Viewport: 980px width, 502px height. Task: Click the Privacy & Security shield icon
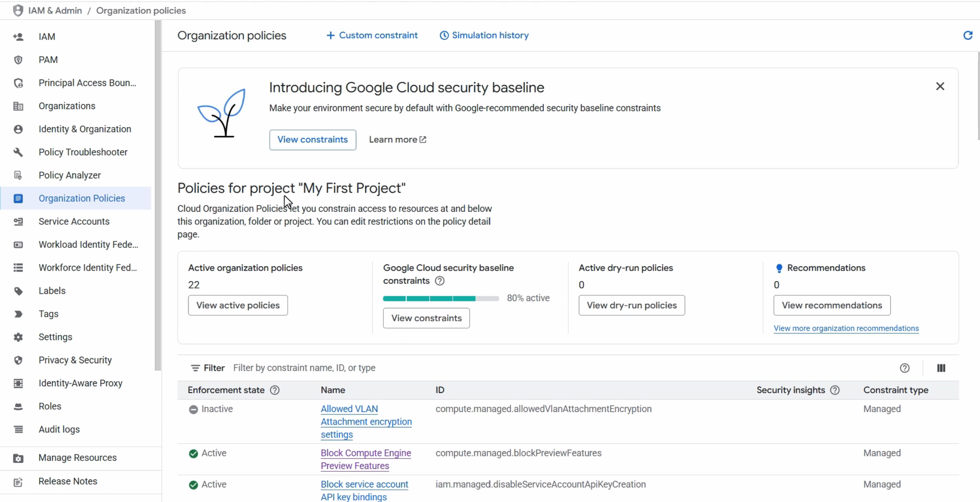coord(18,360)
